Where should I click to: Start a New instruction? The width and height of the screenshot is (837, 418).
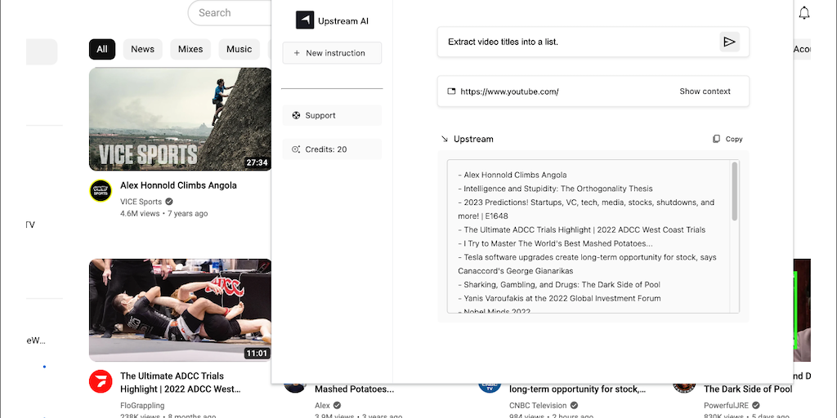tap(332, 53)
